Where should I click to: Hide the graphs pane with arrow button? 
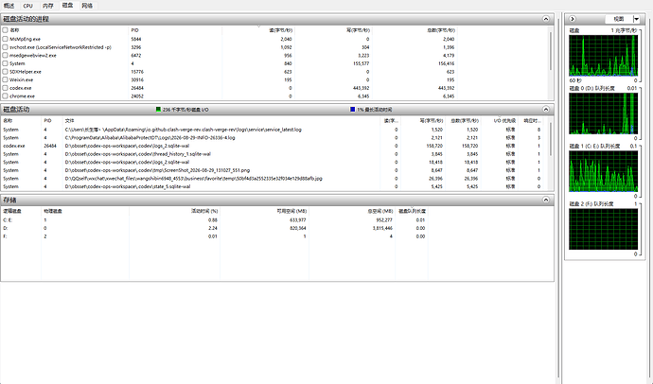[573, 19]
